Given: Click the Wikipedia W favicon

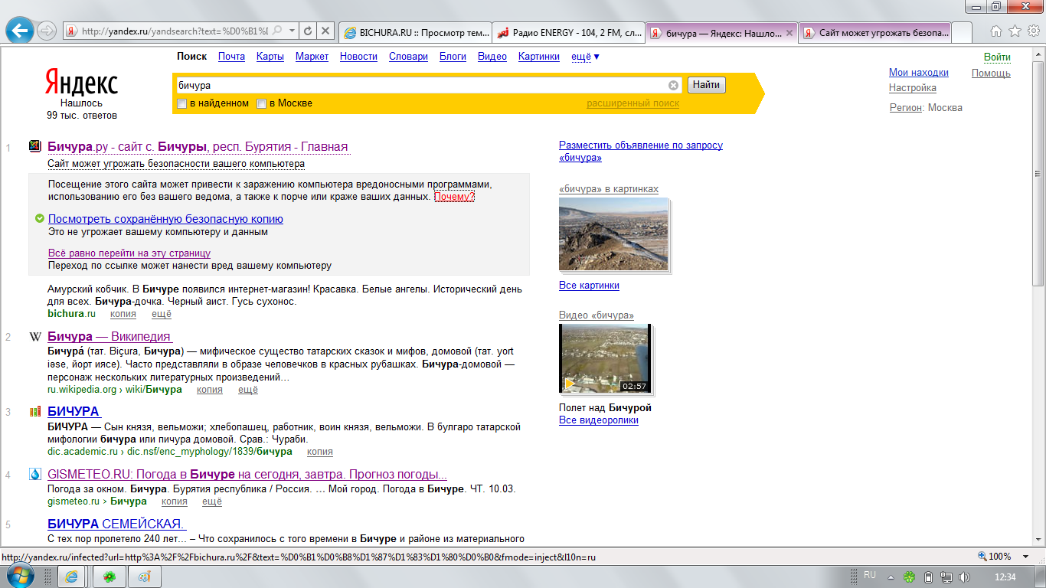Looking at the screenshot, I should coord(34,337).
